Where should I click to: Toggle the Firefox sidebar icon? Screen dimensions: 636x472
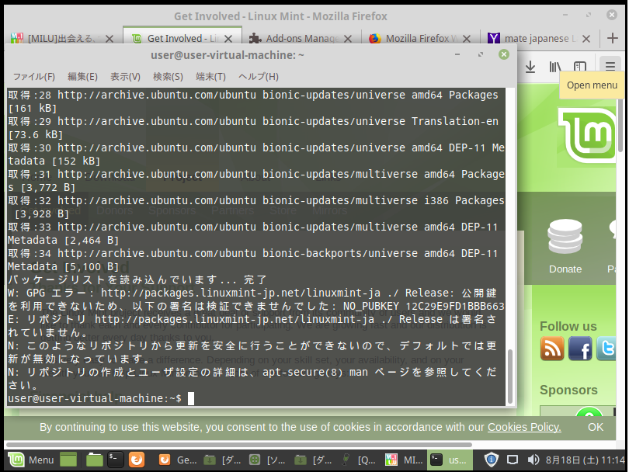pos(579,67)
